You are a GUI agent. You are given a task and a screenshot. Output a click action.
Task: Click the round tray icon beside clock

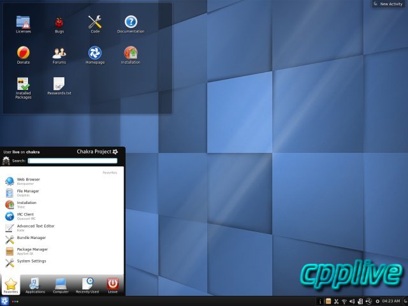point(377,302)
